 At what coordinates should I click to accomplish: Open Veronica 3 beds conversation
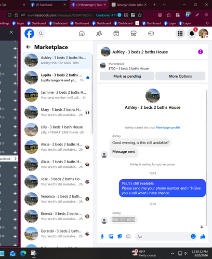click(57, 199)
